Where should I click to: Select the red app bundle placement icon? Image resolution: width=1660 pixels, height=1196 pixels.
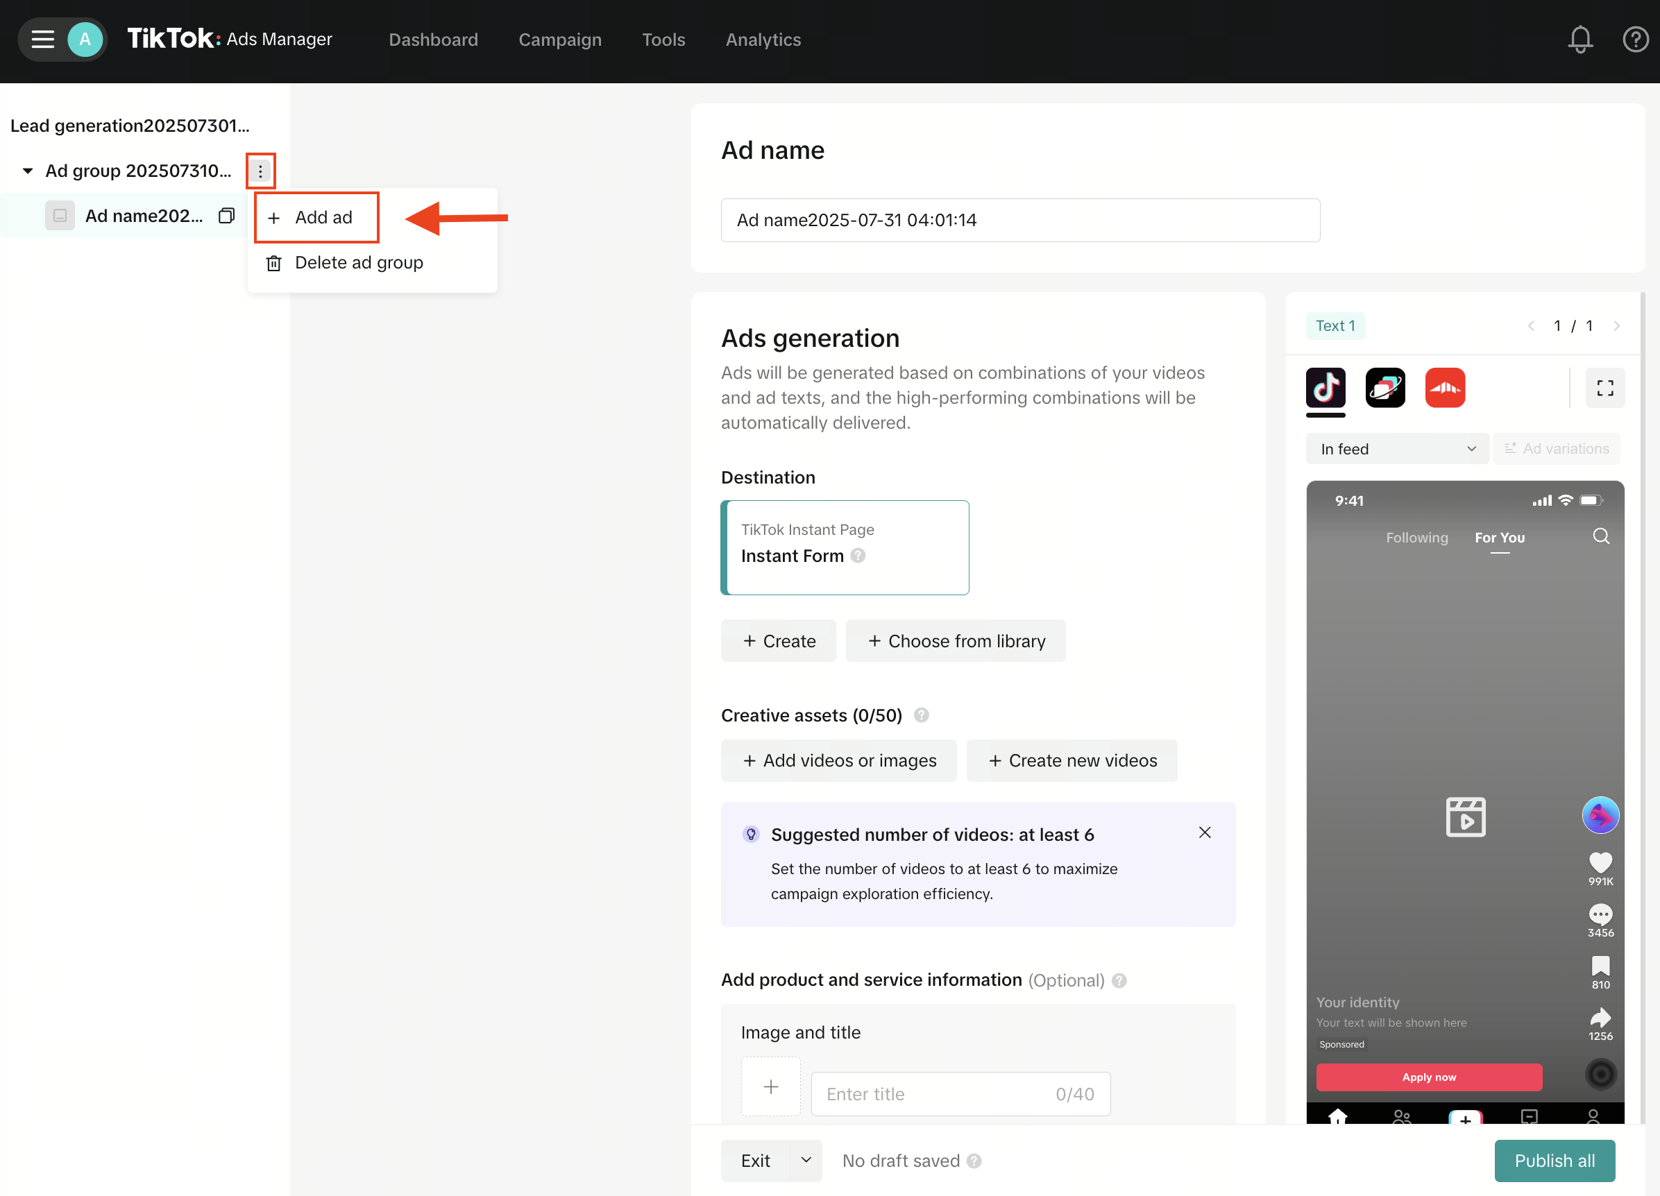coord(1445,388)
